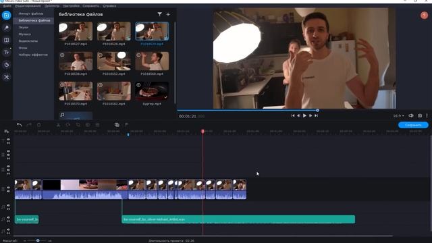Open the more tools wrench icon

coord(6,77)
